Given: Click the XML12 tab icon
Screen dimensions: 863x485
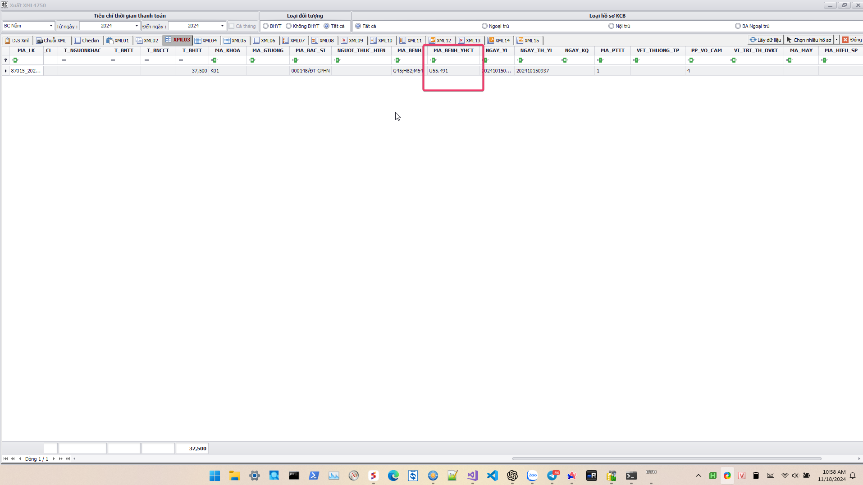Looking at the screenshot, I should (432, 41).
